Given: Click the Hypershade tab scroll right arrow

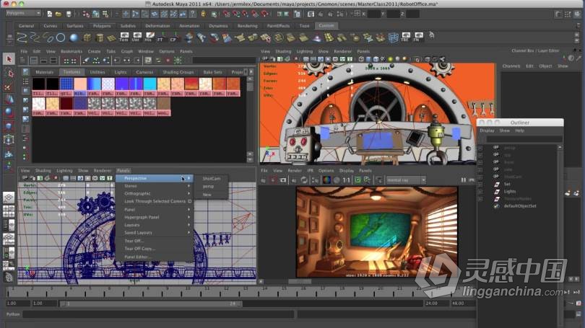Looking at the screenshot, I should 251,72.
